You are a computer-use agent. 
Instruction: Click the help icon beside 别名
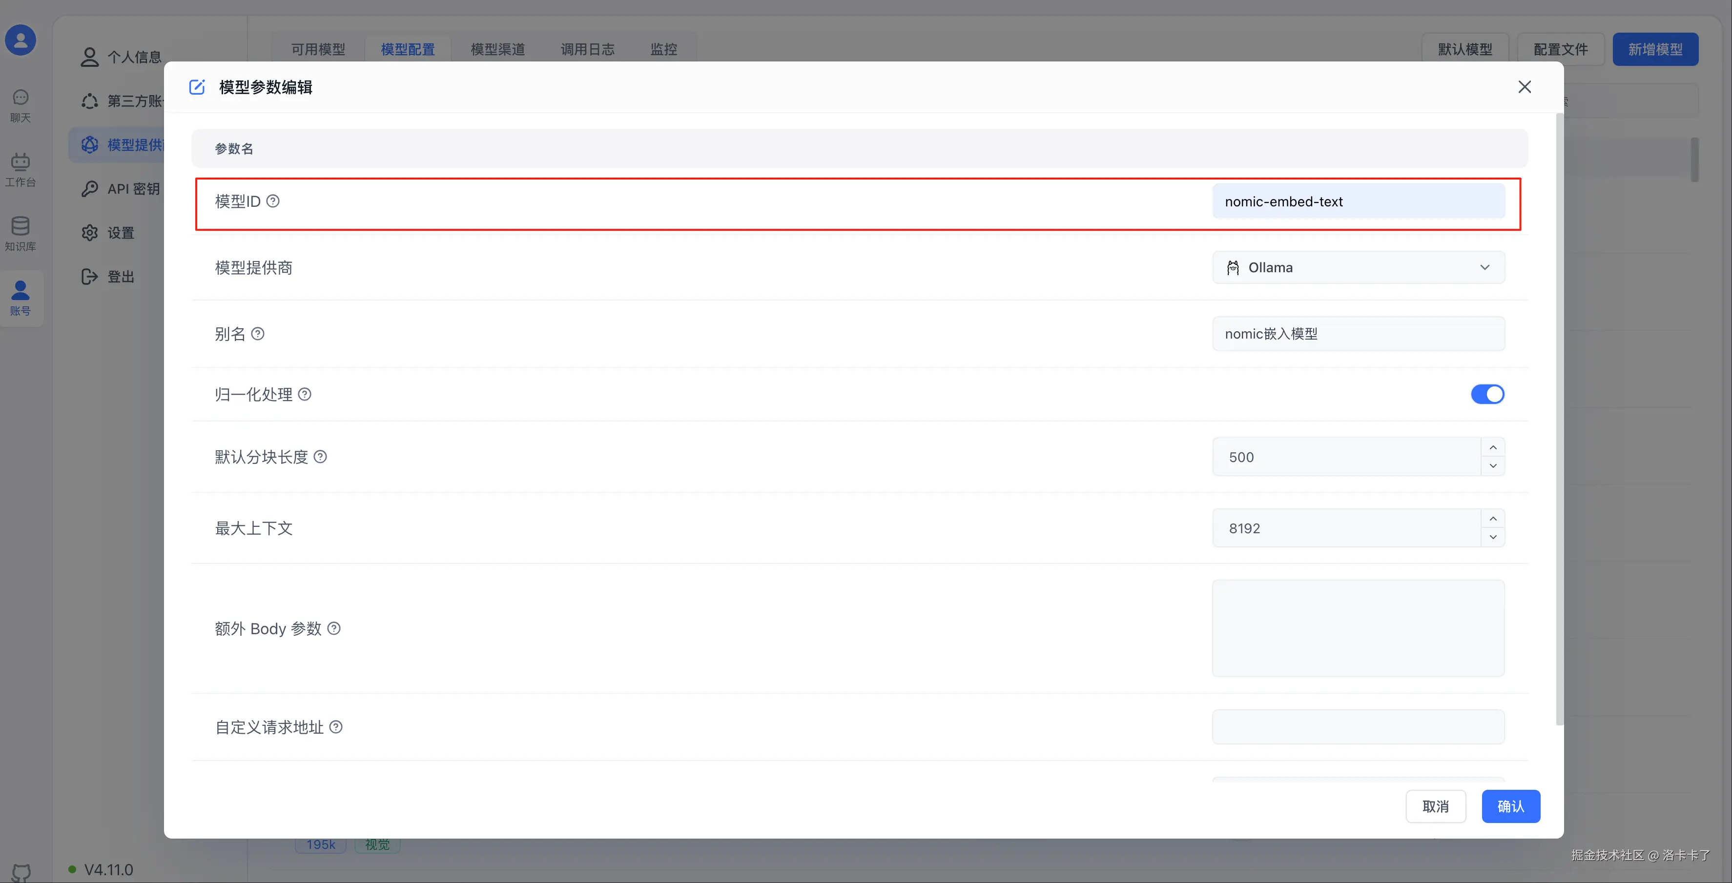point(258,334)
